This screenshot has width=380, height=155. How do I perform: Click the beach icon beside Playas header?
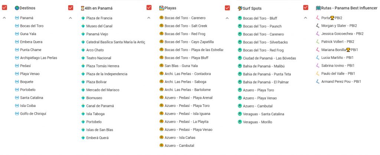tap(161, 8)
